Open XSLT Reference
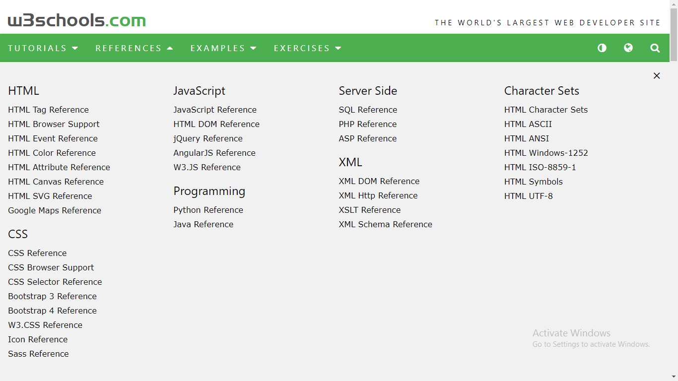The width and height of the screenshot is (678, 381). pyautogui.click(x=370, y=210)
